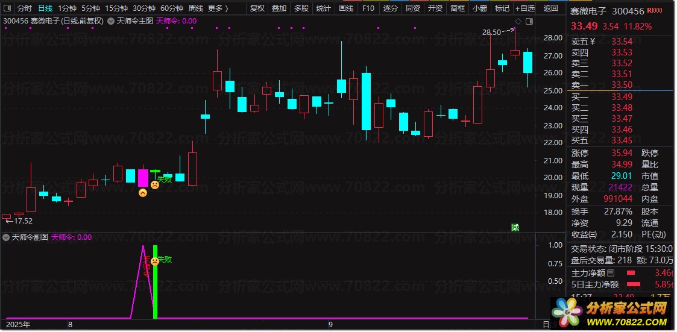Click the 逐分 toolbar button
Viewport: 677px width, 332px height.
pyautogui.click(x=390, y=8)
